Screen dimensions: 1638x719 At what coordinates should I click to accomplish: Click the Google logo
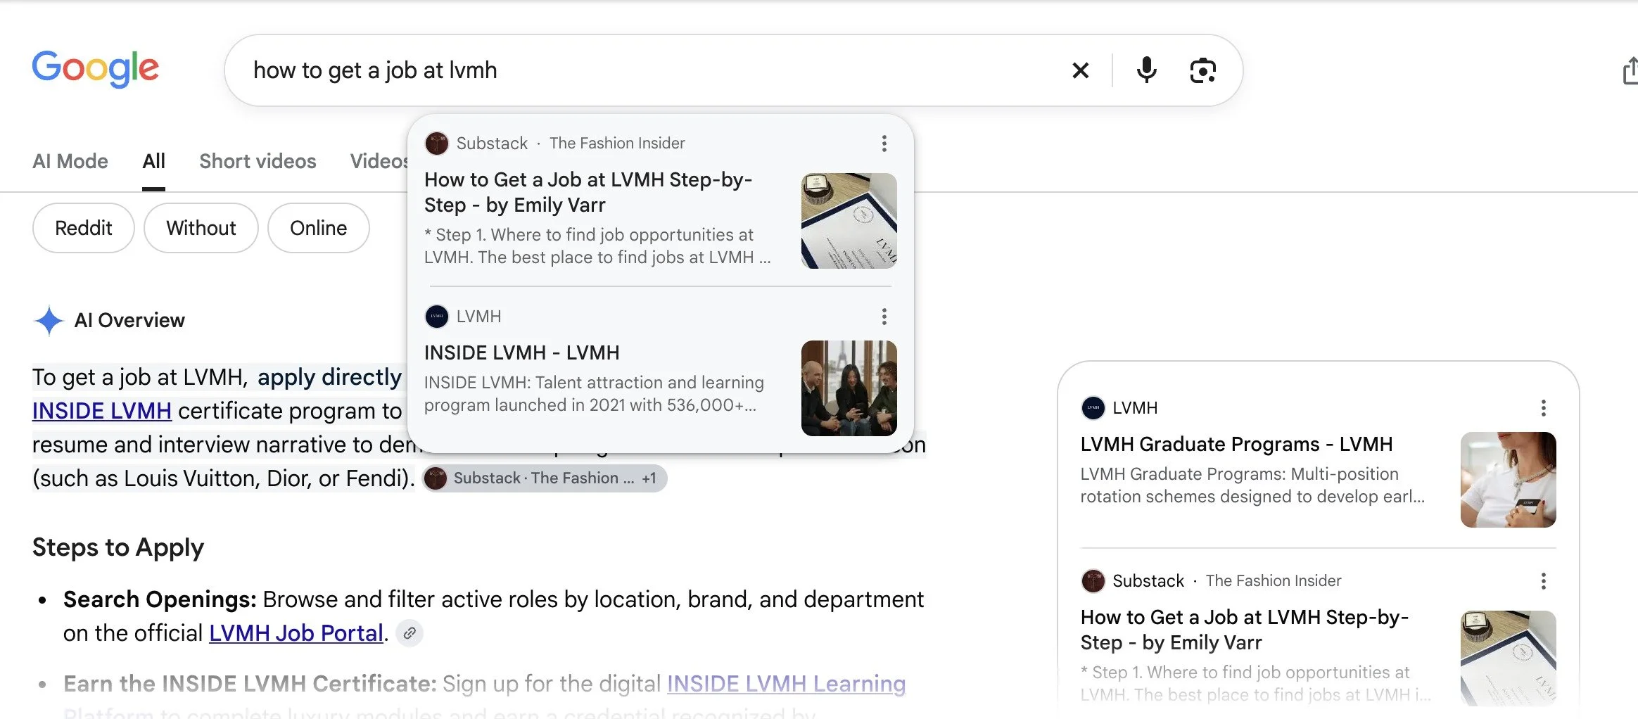point(96,69)
